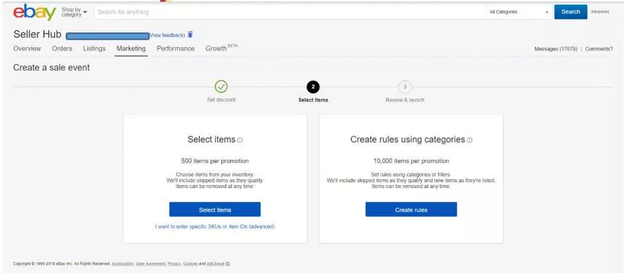626x273 pixels.
Task: Switch to the Orders tab
Action: coord(62,48)
